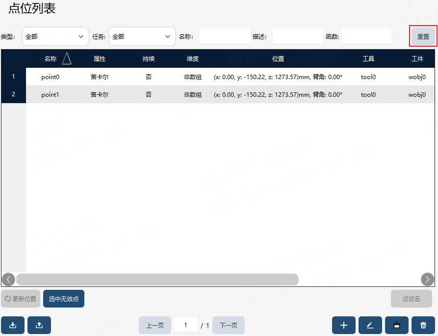Click 笛卡尔 cell in point1 row
This screenshot has width=438, height=336.
(100, 94)
